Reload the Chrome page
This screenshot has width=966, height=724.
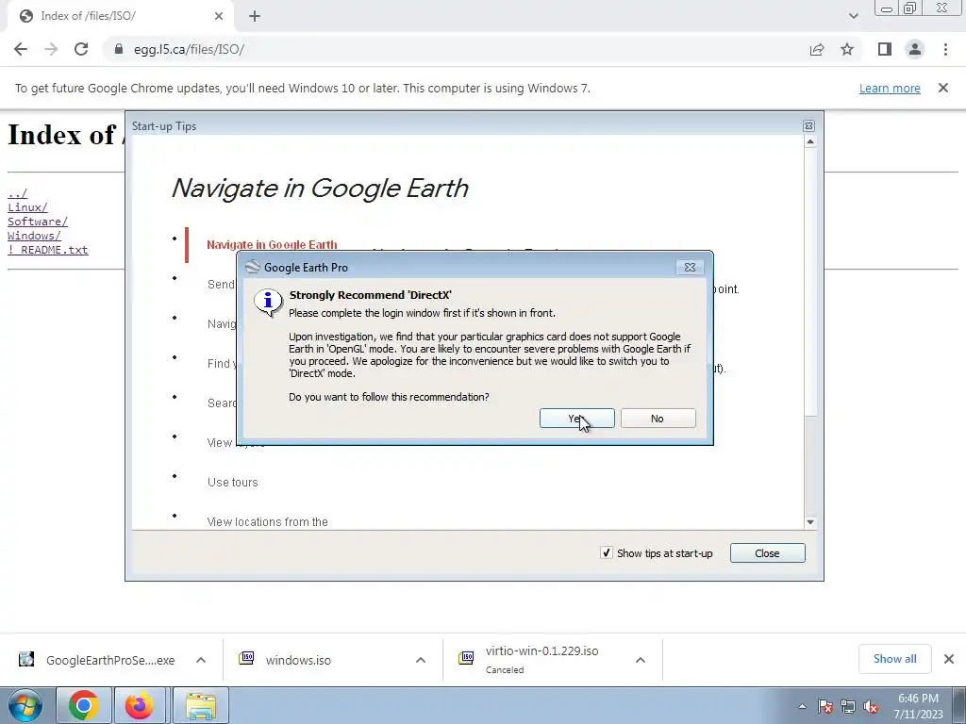81,49
